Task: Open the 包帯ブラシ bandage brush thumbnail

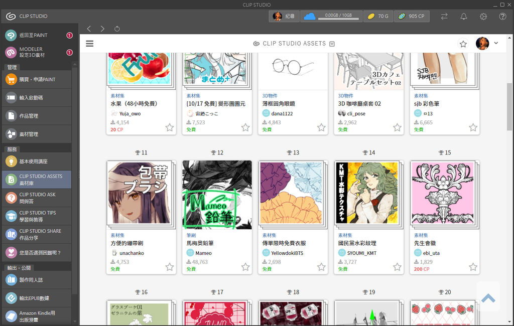Action: coord(141,195)
